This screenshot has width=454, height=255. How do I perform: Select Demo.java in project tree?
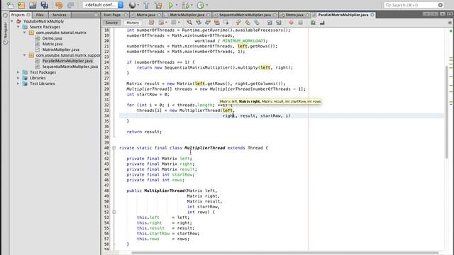[x=52, y=38]
